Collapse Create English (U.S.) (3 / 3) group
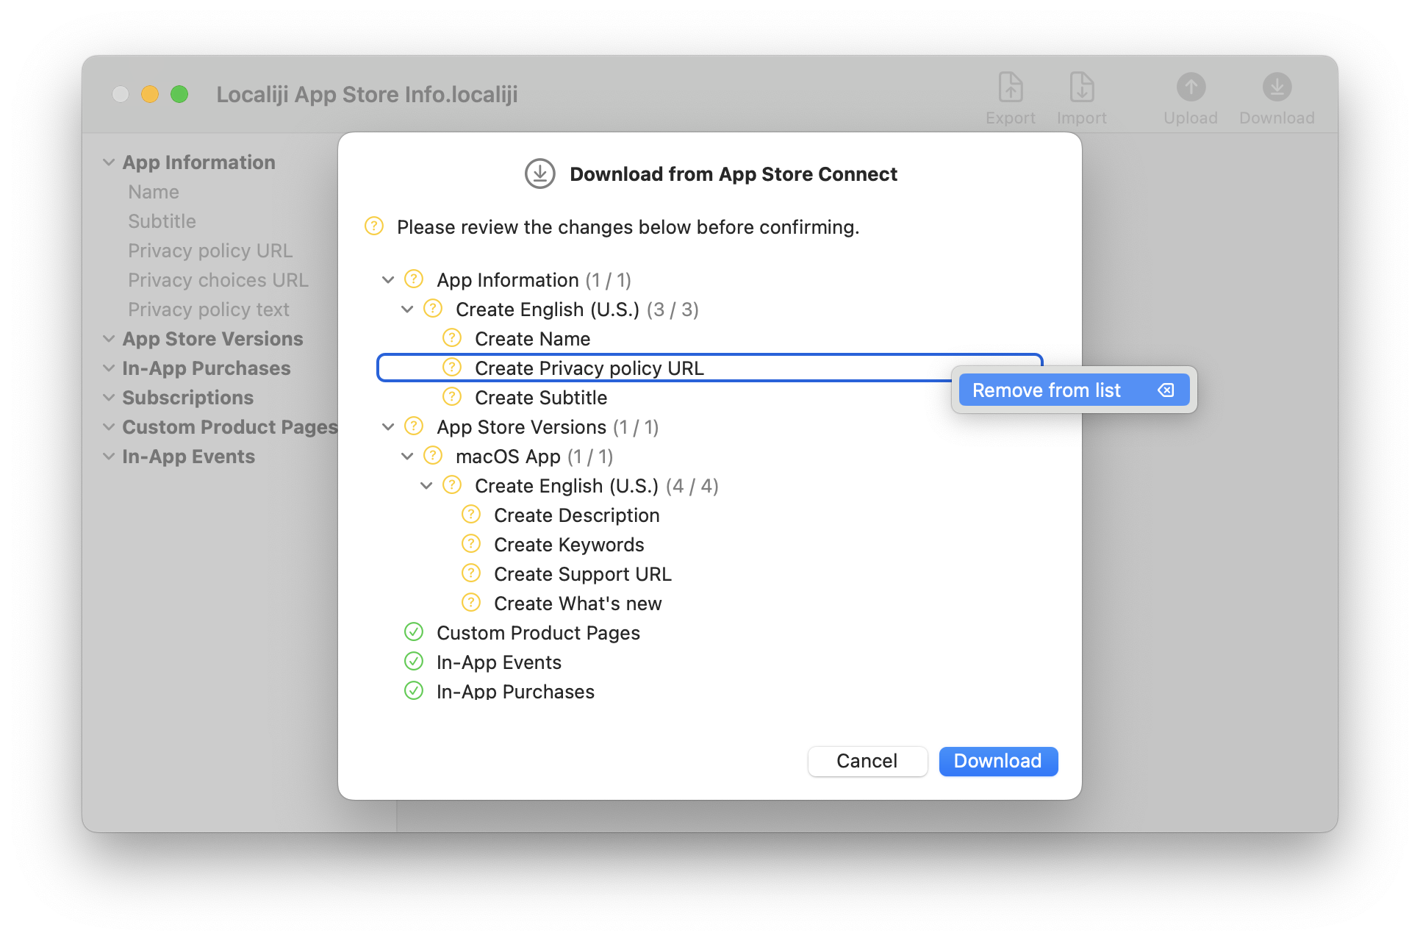Viewport: 1420px width, 941px height. 407,310
